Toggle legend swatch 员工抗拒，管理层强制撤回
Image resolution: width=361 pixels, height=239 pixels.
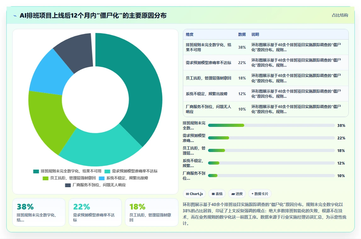point(45,178)
